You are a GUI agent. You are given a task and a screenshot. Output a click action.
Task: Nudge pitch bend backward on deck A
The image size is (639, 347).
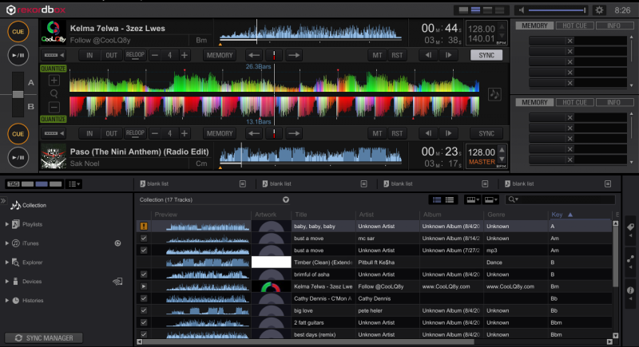[x=428, y=55]
